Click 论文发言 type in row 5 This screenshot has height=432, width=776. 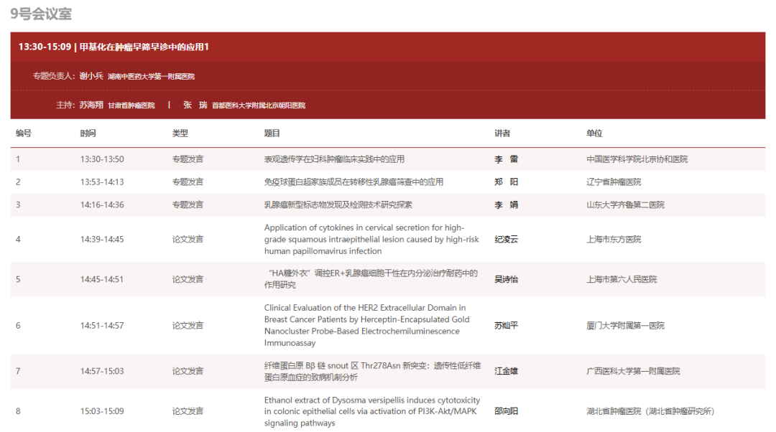[x=188, y=279]
